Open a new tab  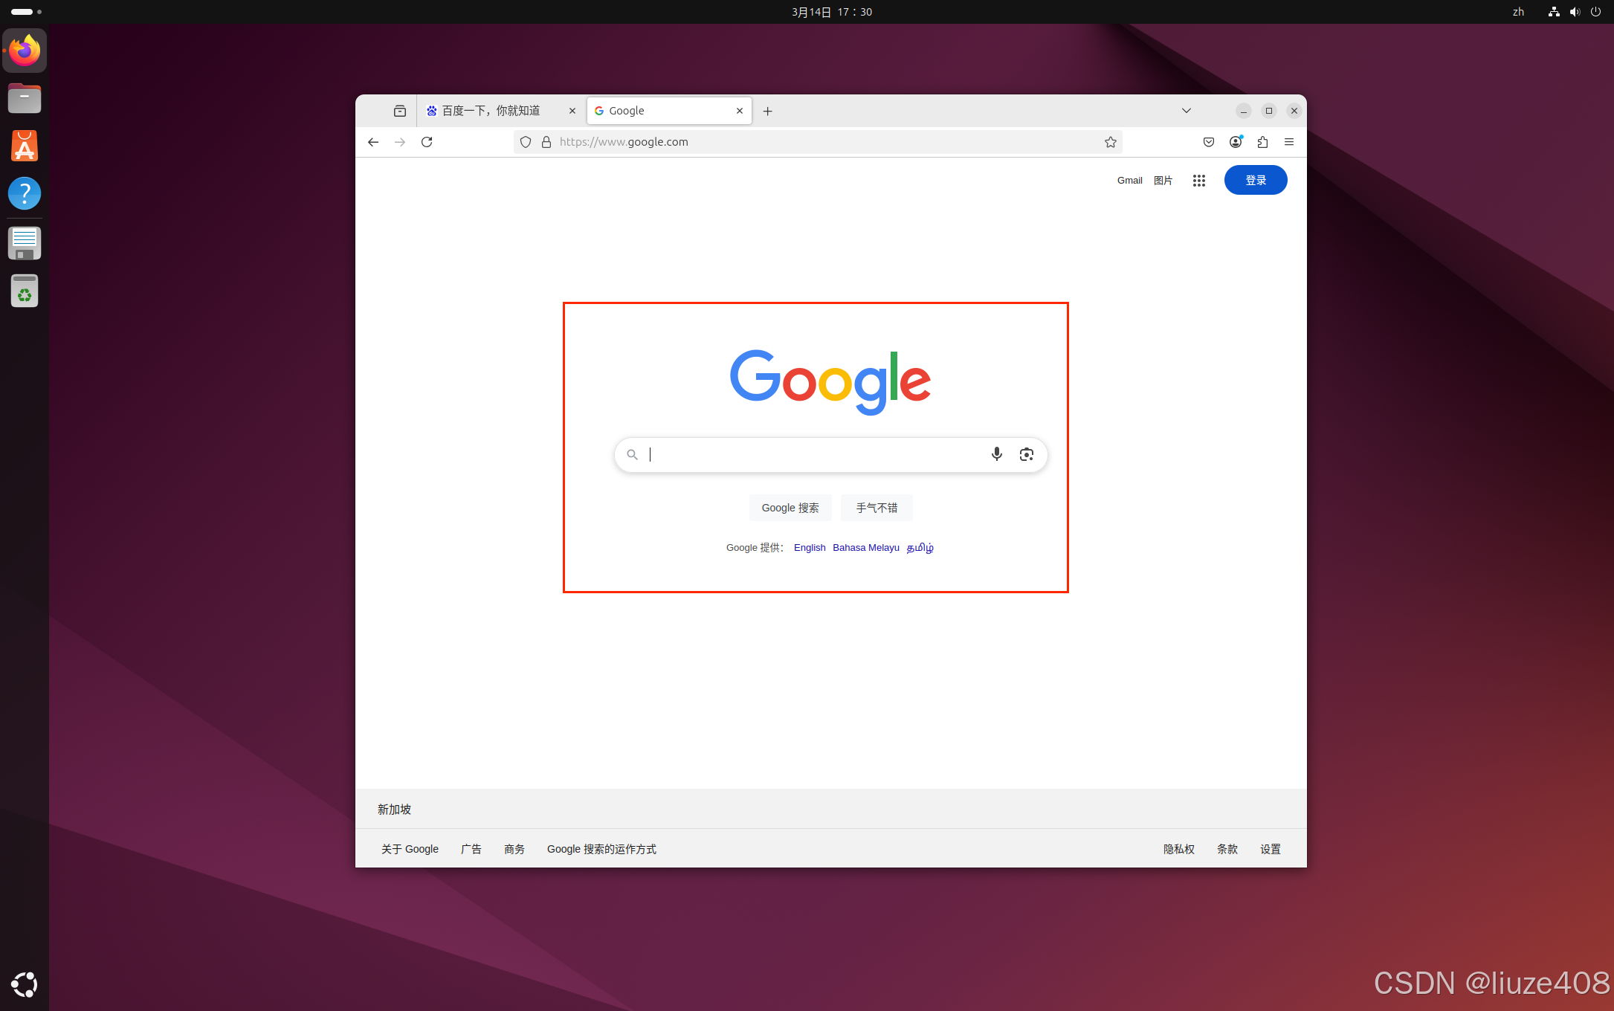point(768,112)
